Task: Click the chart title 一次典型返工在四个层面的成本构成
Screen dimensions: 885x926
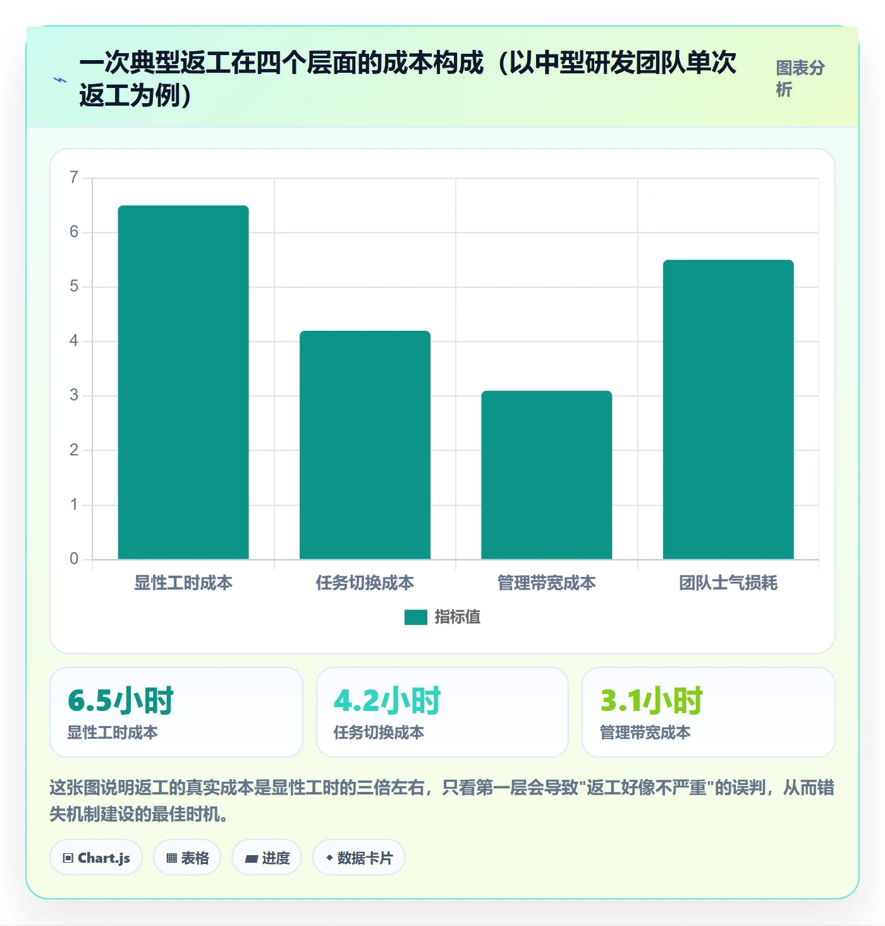Action: [x=408, y=80]
